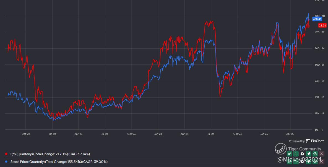The width and height of the screenshot is (328, 167).
Task: Open the Powered by FinChat link
Action: 306,141
